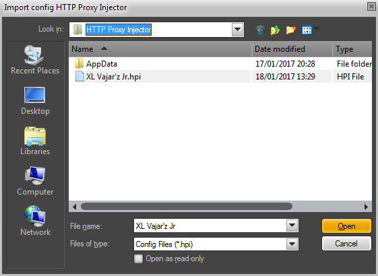This screenshot has height=276, width=378.
Task: Sort by Type column header
Action: [x=352, y=49]
